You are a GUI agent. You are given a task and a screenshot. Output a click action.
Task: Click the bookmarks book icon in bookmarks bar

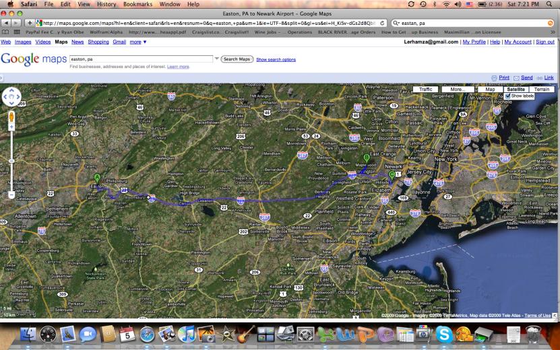coord(7,32)
